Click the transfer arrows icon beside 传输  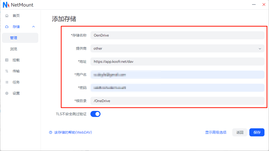point(7,71)
